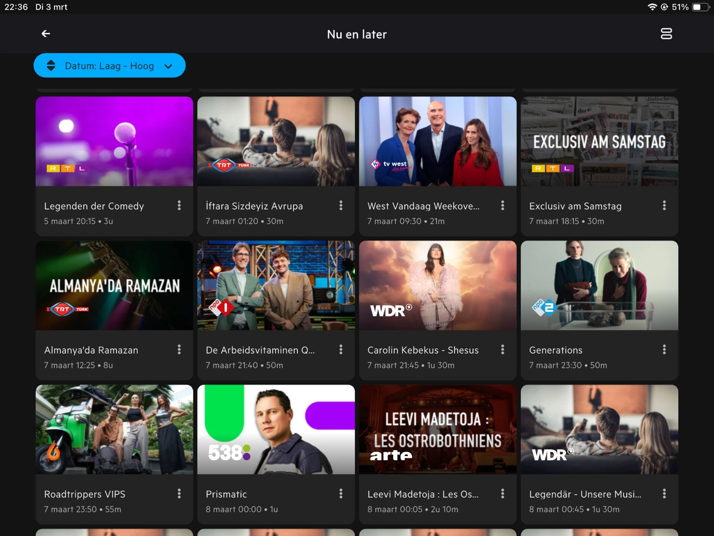The image size is (714, 536).
Task: Select the title İftara Sizdeyiz Avrupa
Action: coord(254,206)
